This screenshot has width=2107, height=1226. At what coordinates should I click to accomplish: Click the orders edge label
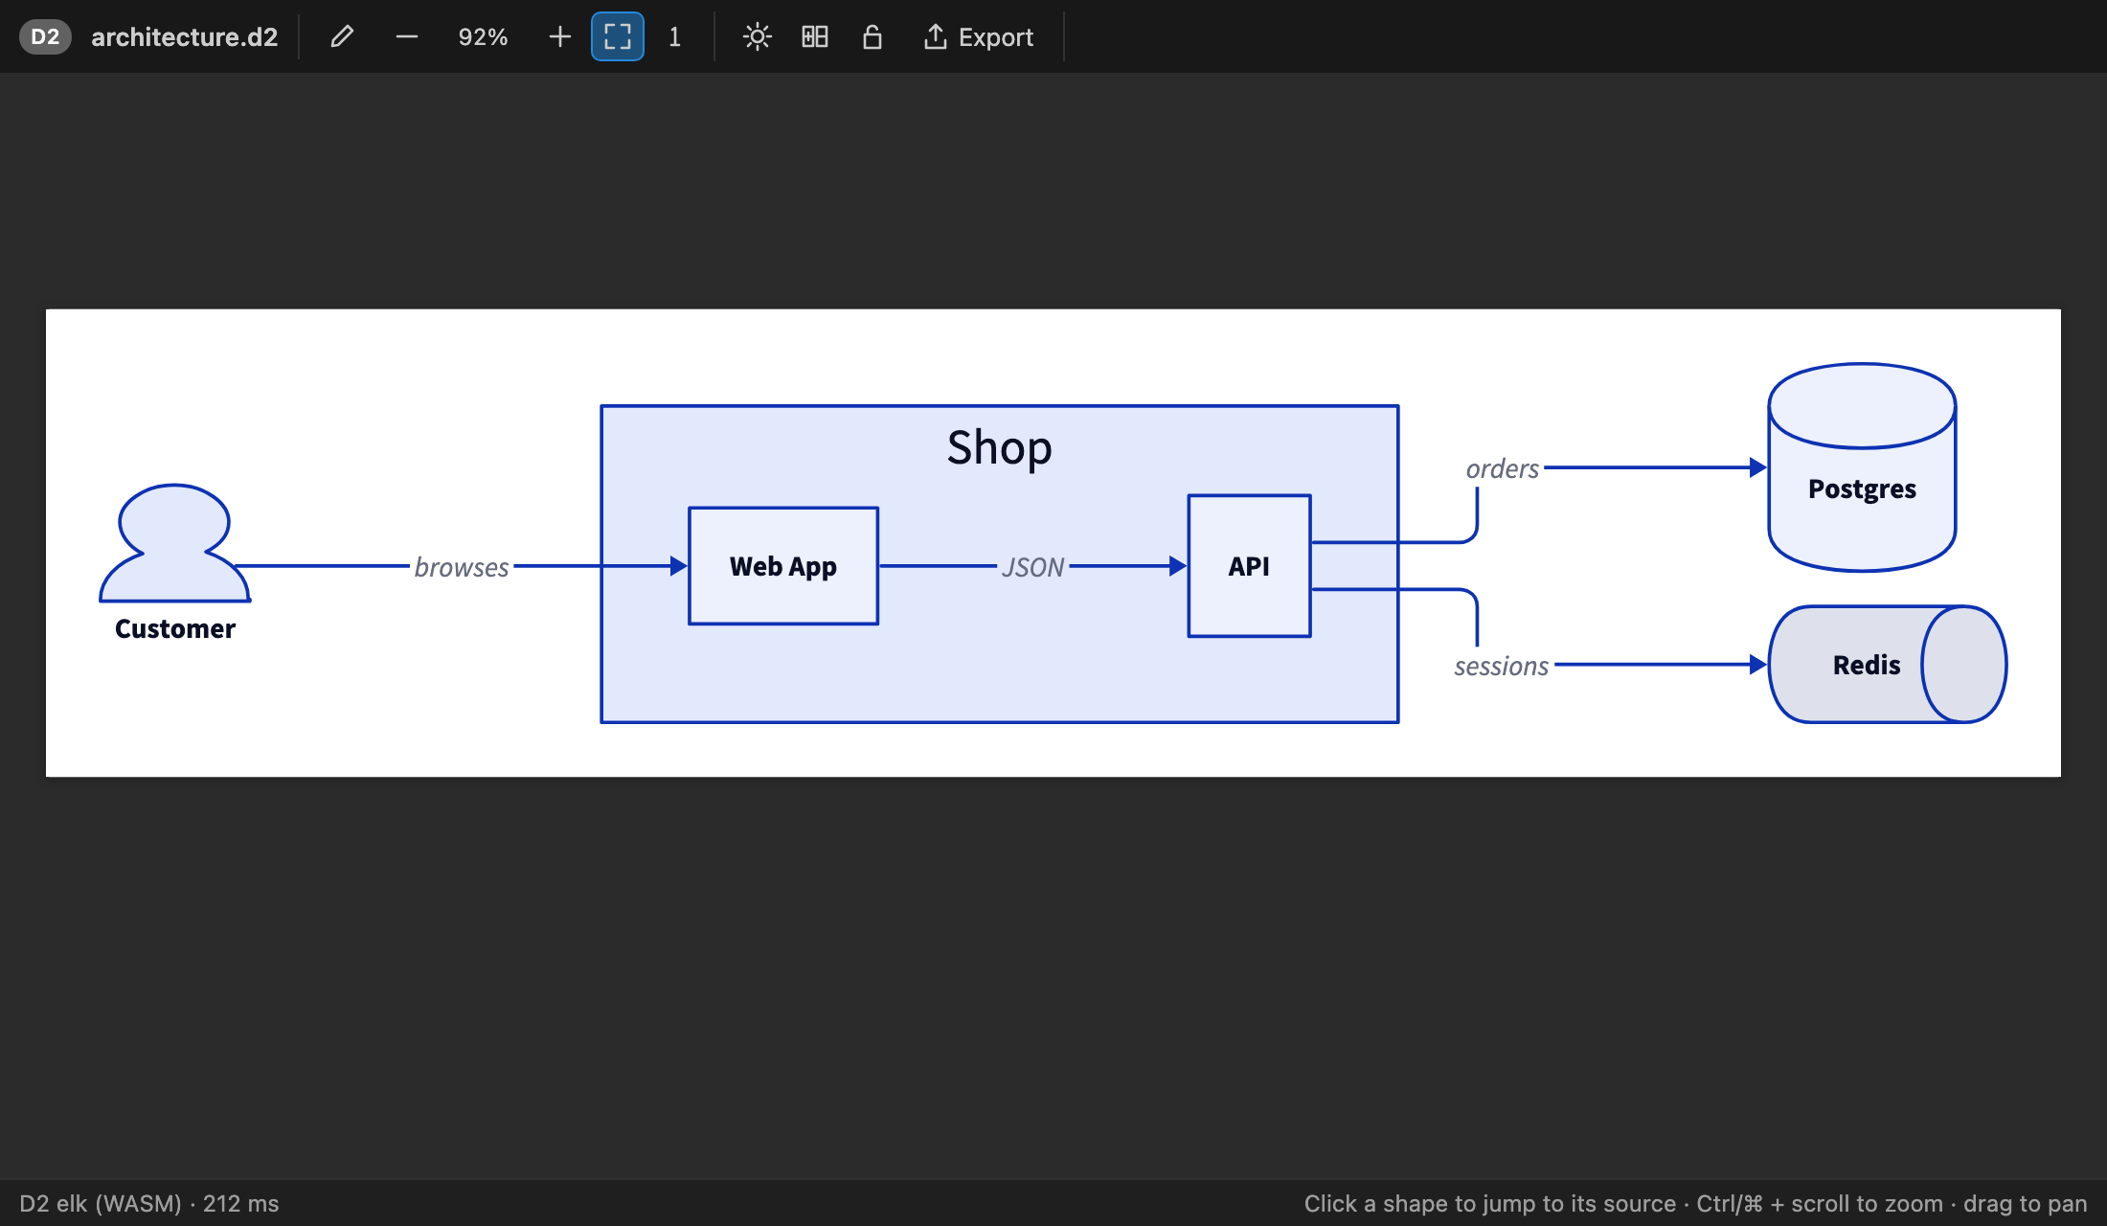1503,468
